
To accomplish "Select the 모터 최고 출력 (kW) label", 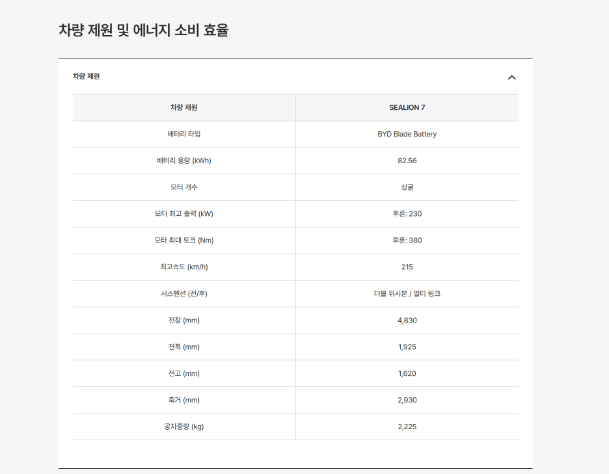I will coord(183,213).
